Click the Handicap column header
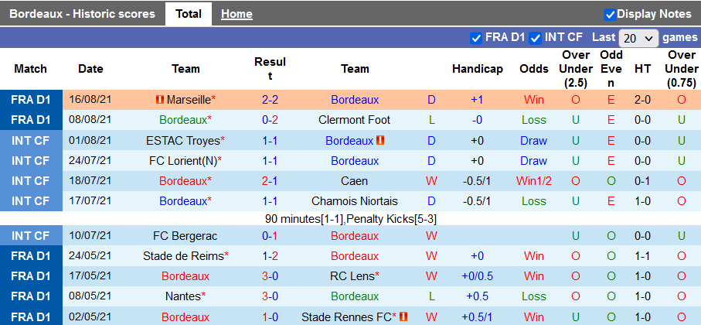Viewport: 701px width, 325px height. [x=478, y=69]
